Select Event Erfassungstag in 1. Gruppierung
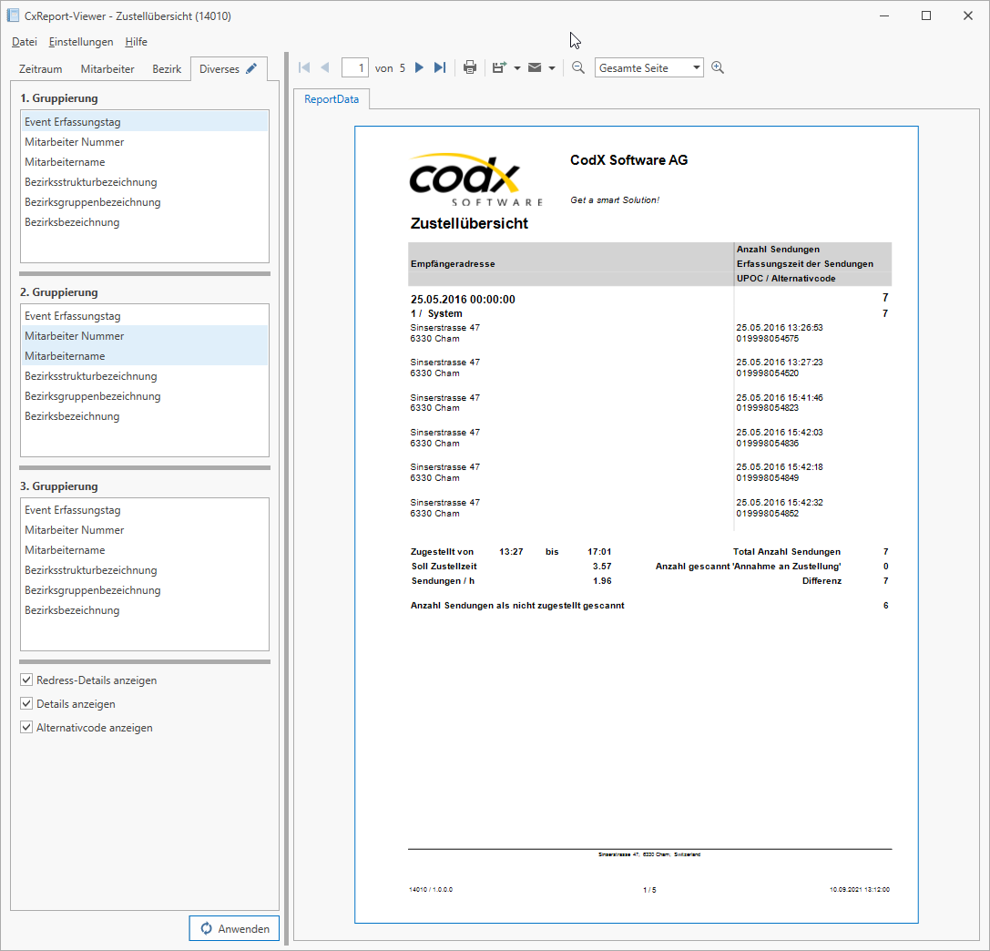 tap(145, 122)
